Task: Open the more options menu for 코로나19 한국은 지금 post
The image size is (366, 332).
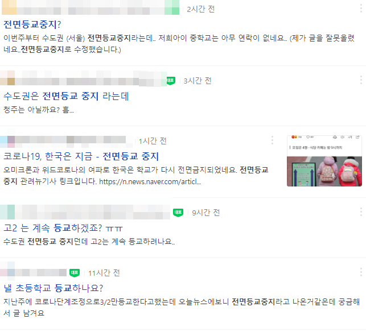Action: pos(272,140)
